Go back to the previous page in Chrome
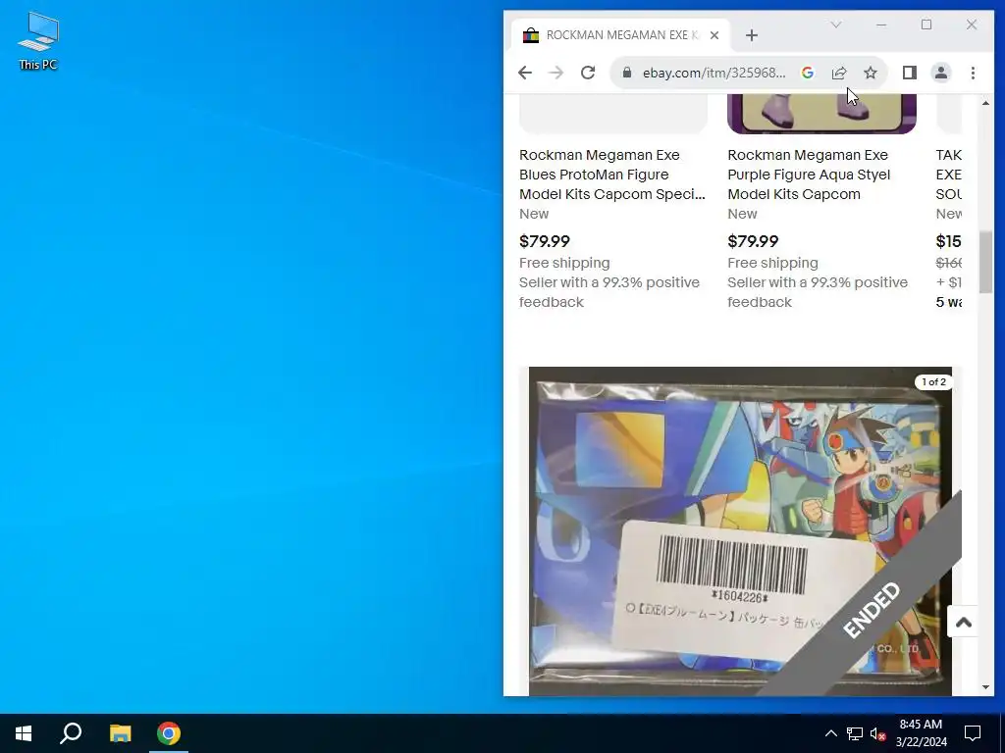Image resolution: width=1005 pixels, height=753 pixels. click(525, 73)
